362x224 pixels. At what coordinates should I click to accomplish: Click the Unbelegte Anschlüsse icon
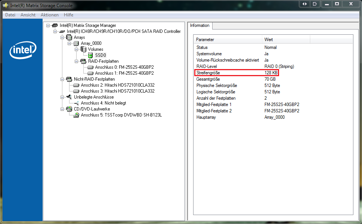tap(69, 97)
